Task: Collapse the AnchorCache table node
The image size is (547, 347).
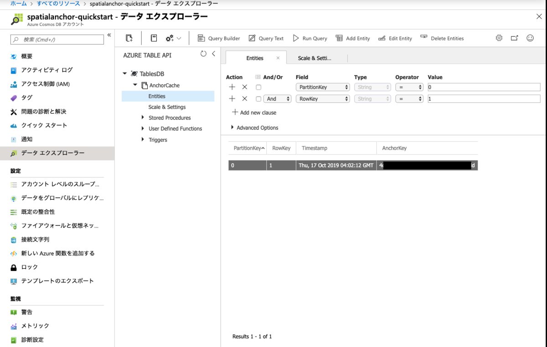Action: coord(135,85)
